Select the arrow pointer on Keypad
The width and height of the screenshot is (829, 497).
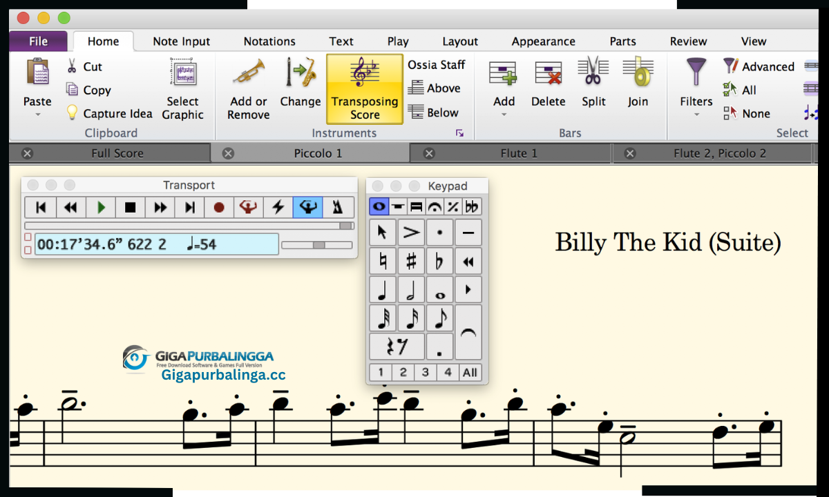[383, 233]
